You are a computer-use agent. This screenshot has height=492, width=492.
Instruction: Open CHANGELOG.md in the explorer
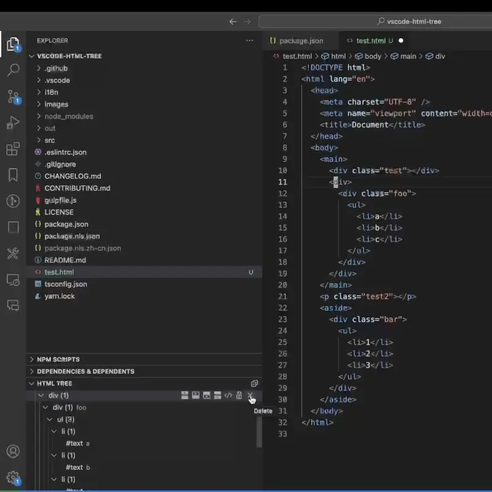(x=144, y=176)
